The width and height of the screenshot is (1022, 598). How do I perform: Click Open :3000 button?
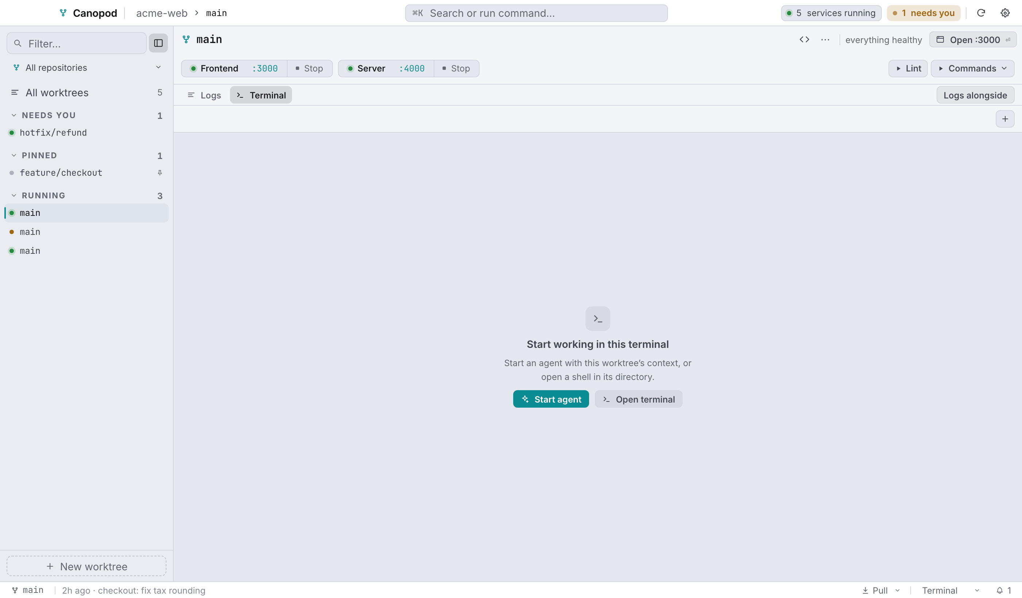click(x=972, y=40)
